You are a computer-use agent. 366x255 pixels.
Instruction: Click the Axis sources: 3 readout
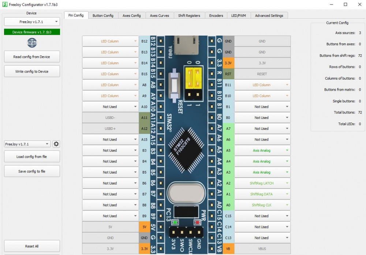(x=348, y=33)
